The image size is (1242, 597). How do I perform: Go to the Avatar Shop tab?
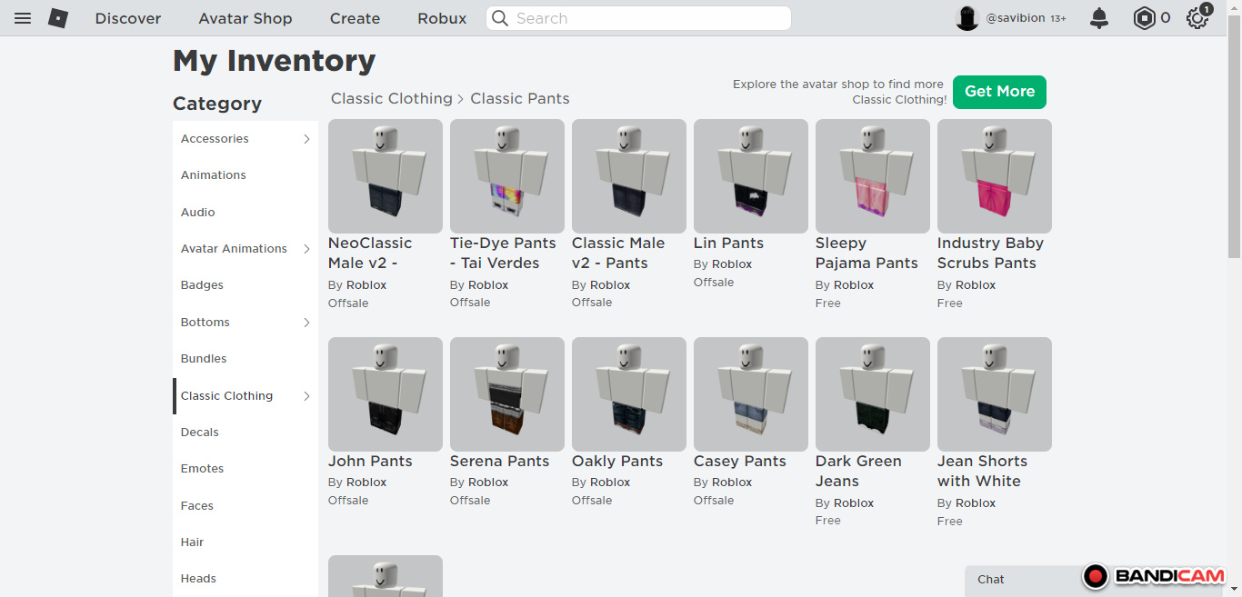tap(245, 18)
